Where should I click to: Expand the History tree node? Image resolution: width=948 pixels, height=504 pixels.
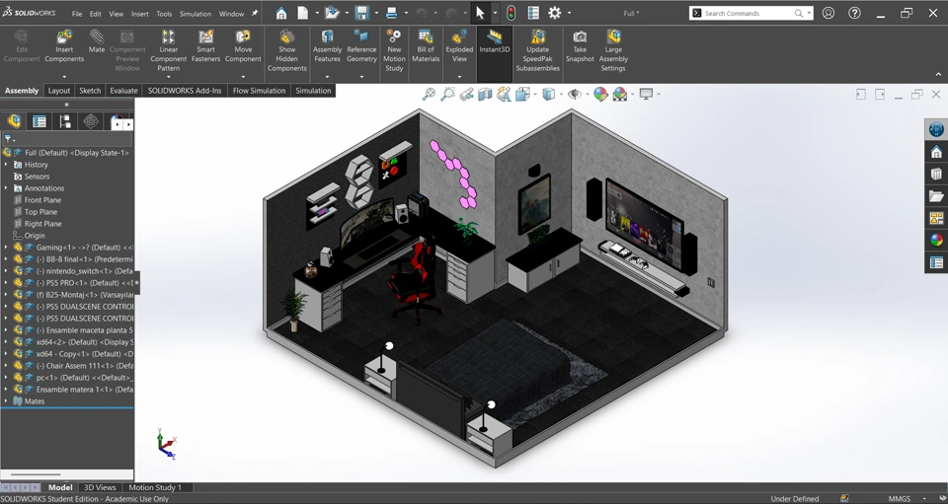click(x=6, y=164)
